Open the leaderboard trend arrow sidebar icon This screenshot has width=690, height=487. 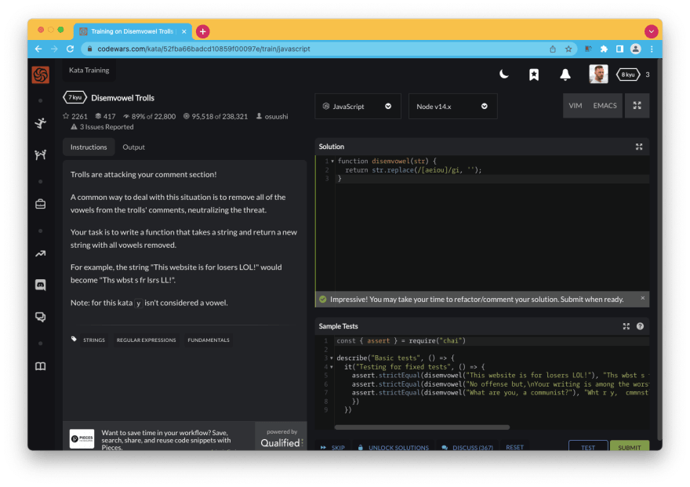click(x=41, y=254)
